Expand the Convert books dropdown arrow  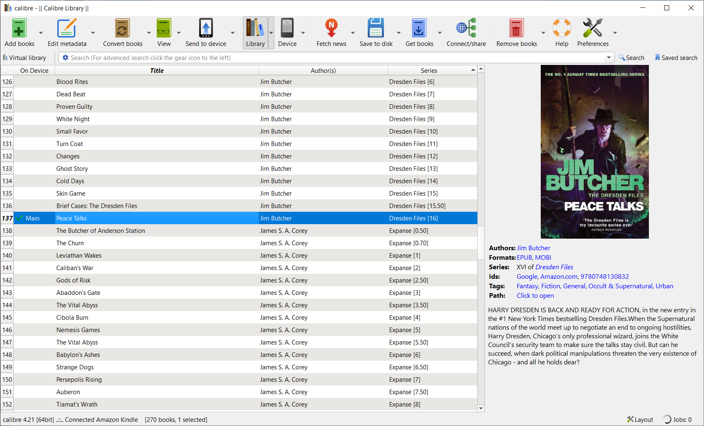pos(149,33)
